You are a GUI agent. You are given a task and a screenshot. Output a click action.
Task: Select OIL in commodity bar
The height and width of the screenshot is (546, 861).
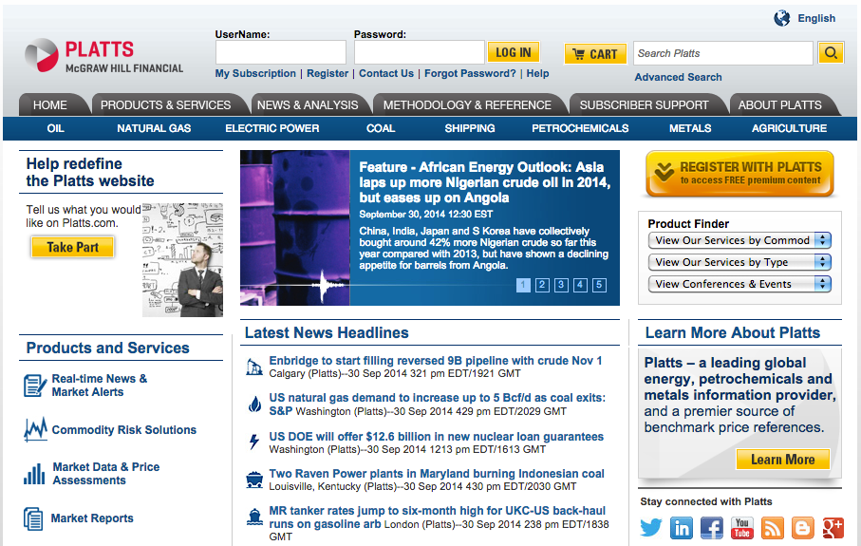[x=55, y=128]
